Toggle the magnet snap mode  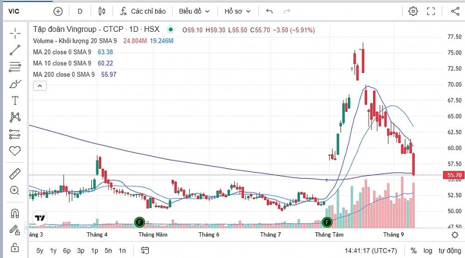coord(15,213)
